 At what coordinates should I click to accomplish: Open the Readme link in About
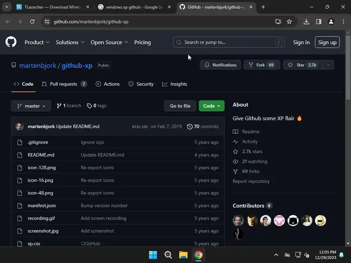pyautogui.click(x=246, y=131)
